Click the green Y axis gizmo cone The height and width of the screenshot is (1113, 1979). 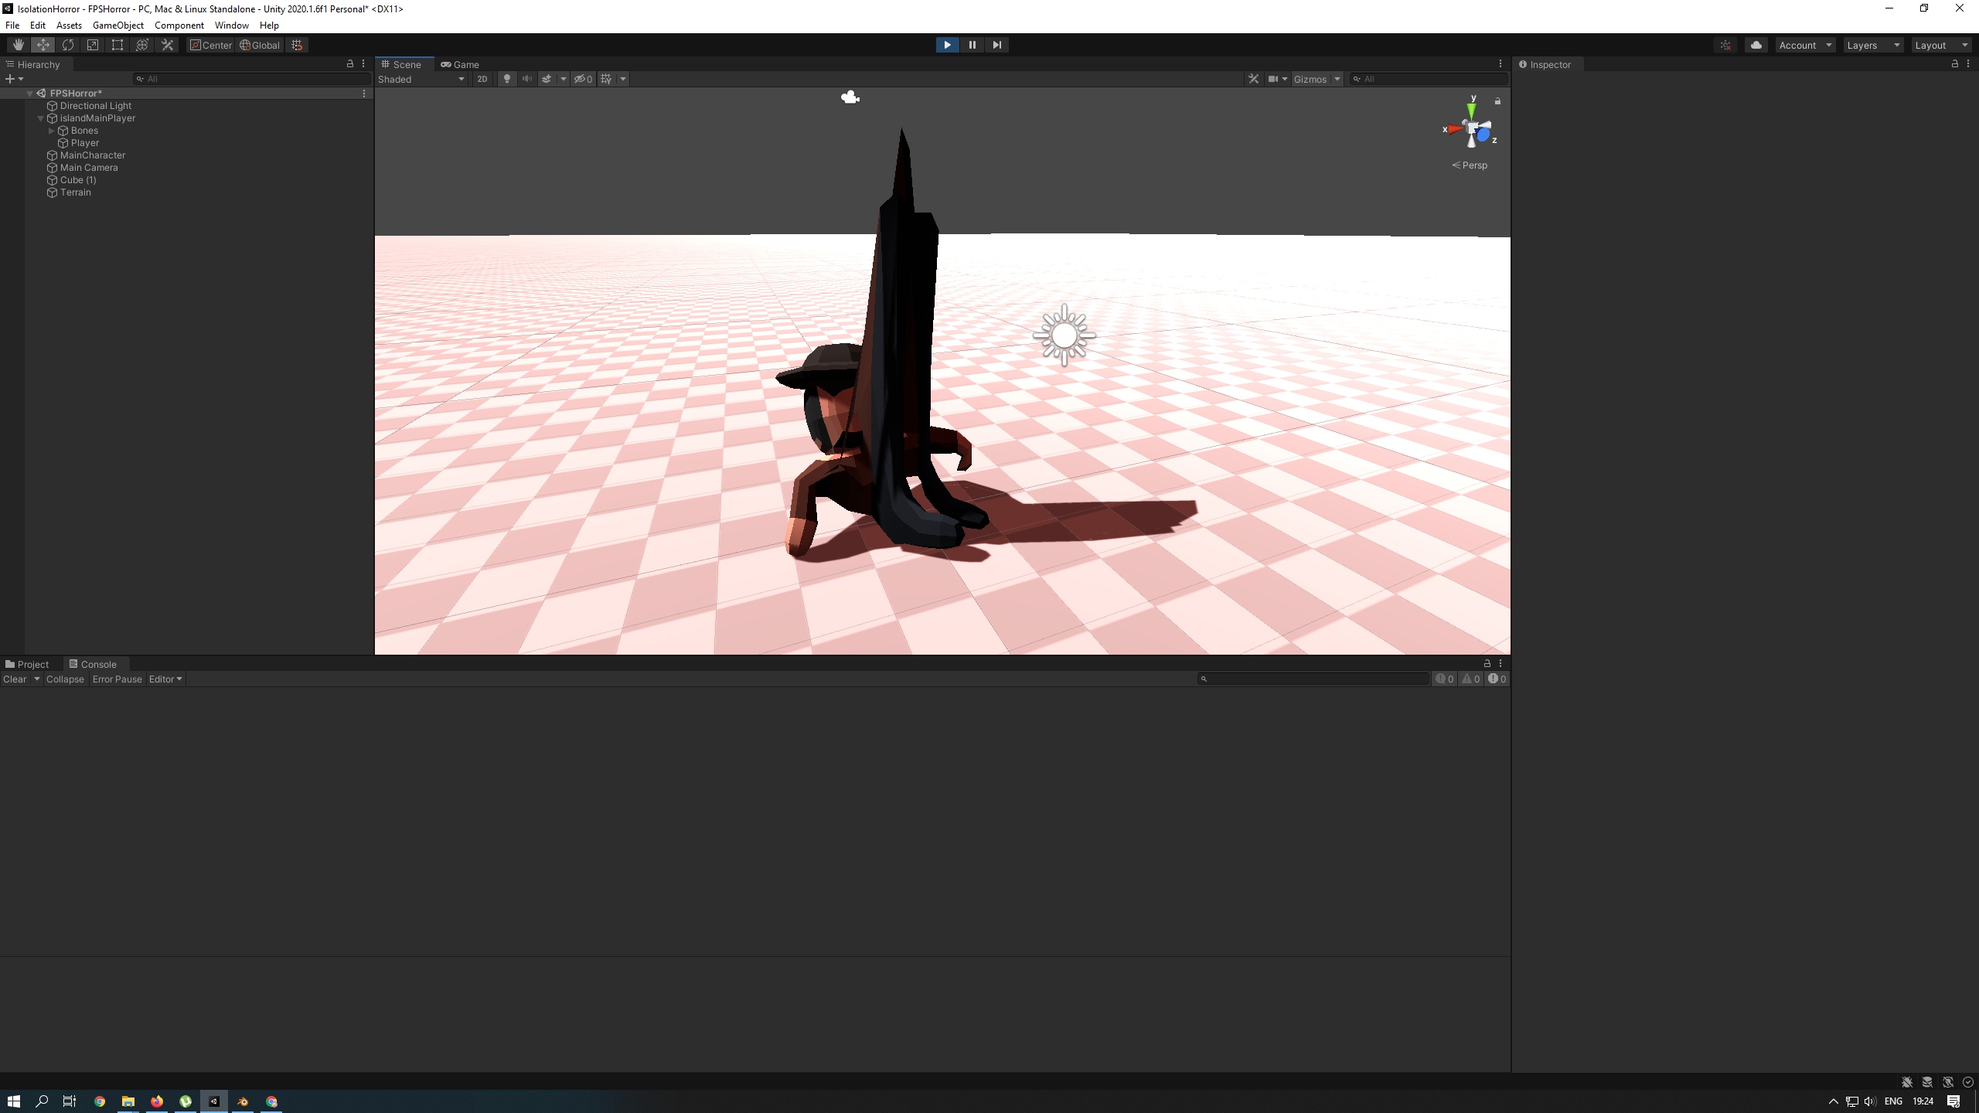[x=1471, y=110]
